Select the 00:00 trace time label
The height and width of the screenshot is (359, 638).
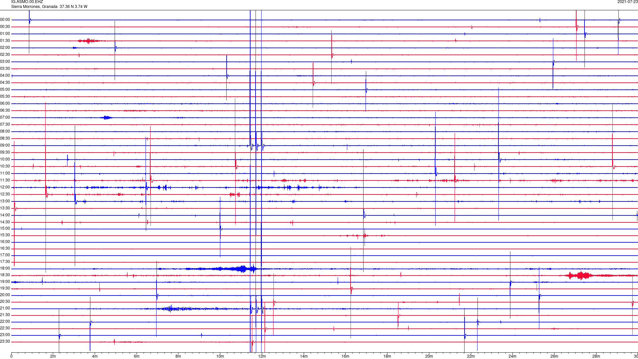click(5, 20)
